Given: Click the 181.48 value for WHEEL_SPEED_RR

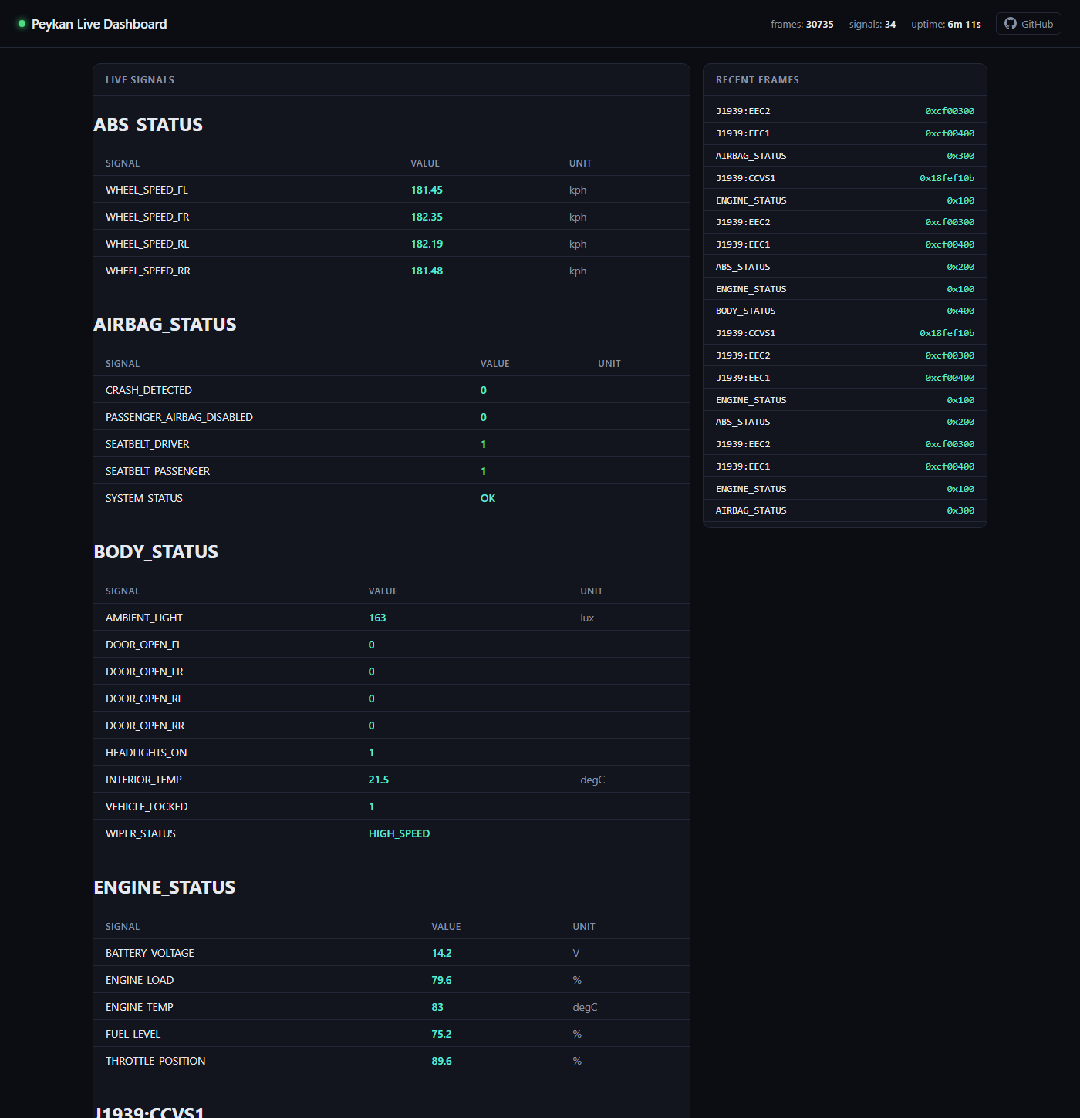Looking at the screenshot, I should [x=427, y=271].
